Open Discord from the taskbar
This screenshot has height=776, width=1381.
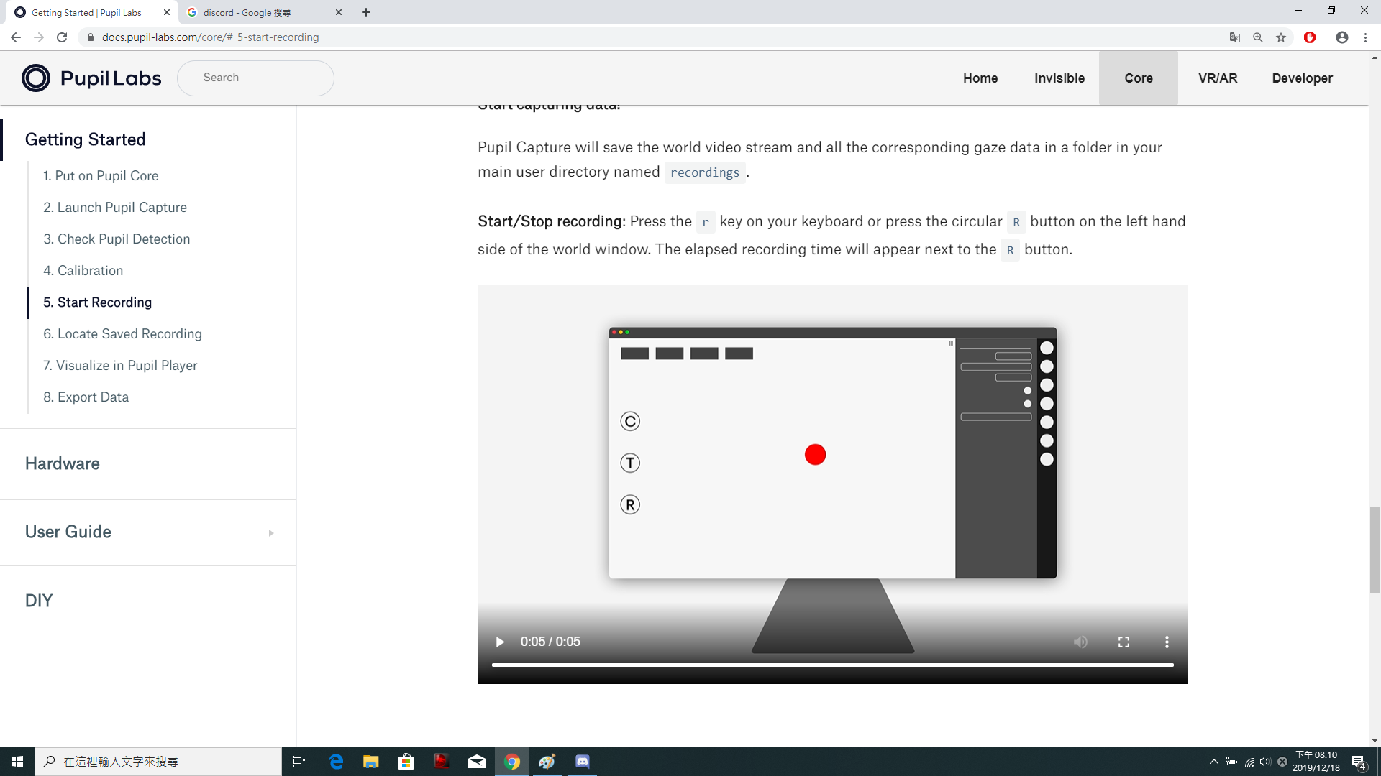tap(583, 762)
